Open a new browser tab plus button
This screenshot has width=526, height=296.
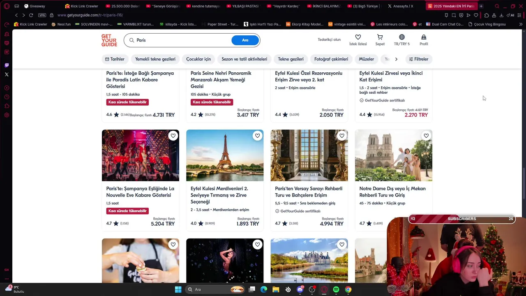[481, 6]
